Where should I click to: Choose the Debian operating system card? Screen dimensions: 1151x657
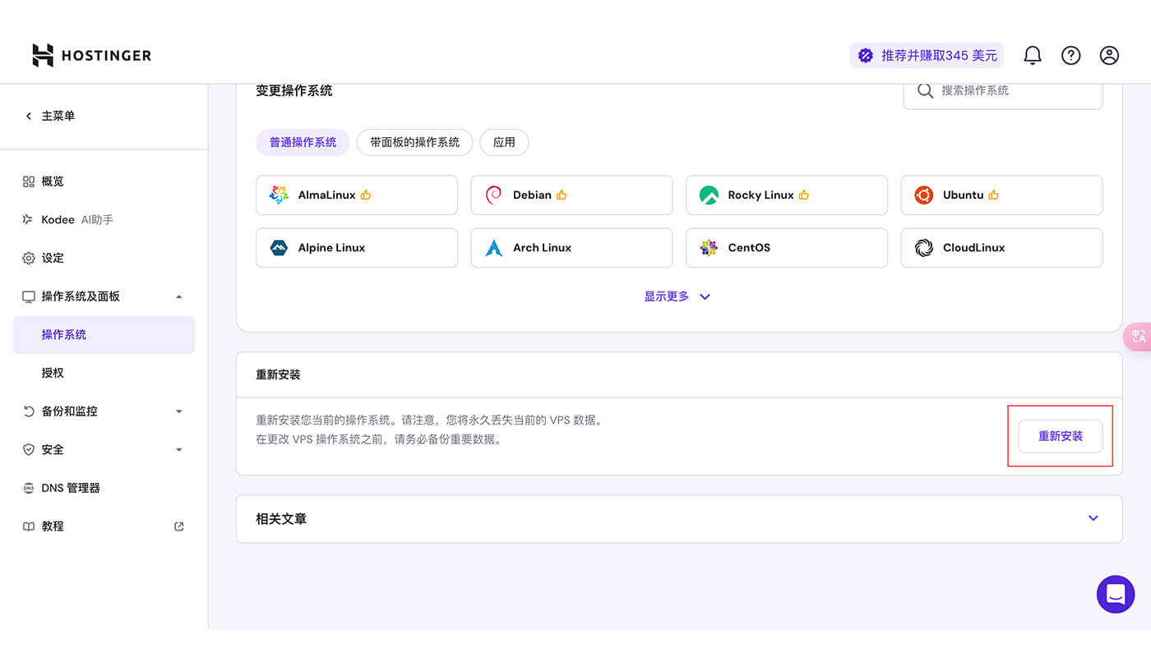coord(571,195)
